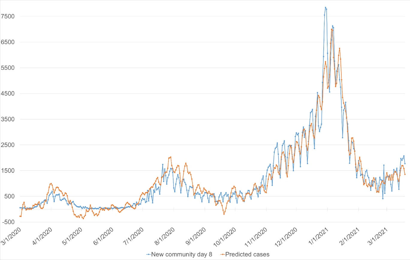
Task: Click the highest orange Predicted cases peak
Action: tap(331, 29)
